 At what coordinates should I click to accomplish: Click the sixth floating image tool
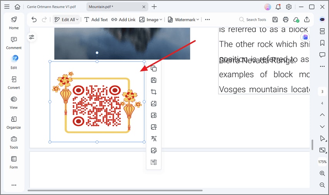pos(154,127)
